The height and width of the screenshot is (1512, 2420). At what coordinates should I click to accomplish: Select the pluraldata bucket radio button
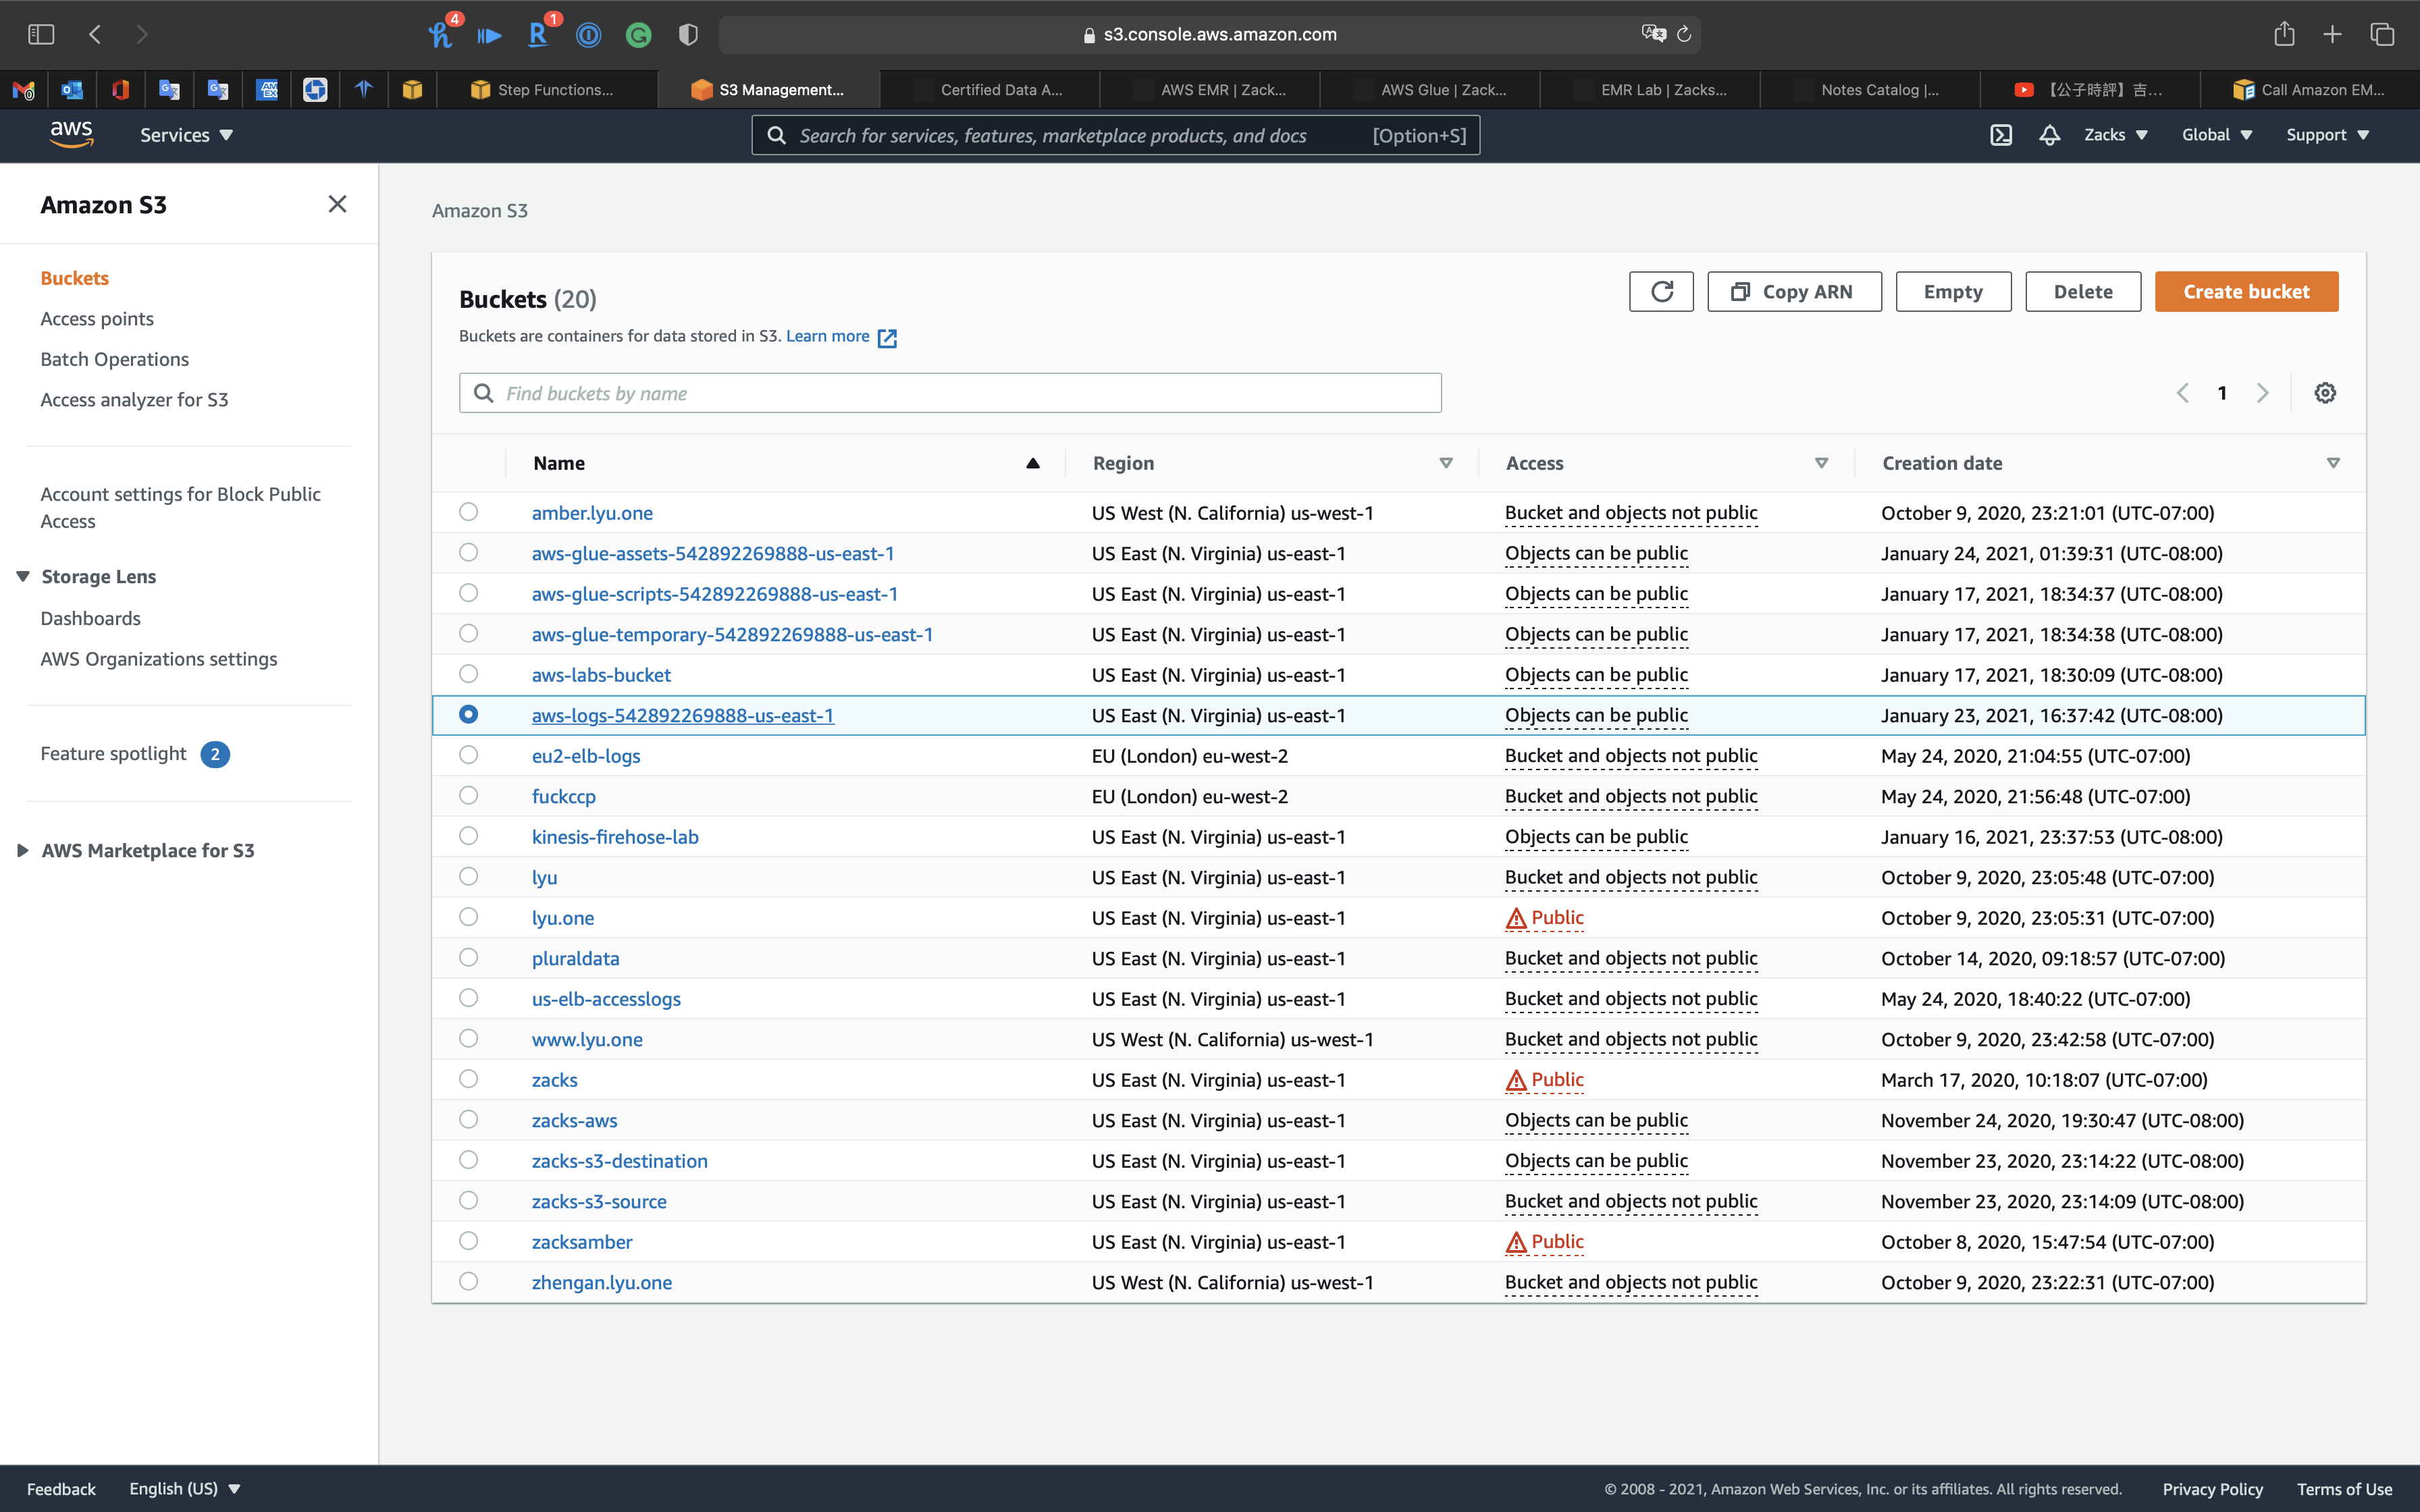tap(468, 957)
